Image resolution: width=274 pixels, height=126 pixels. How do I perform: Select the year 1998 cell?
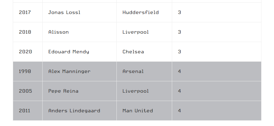pyautogui.click(x=25, y=71)
